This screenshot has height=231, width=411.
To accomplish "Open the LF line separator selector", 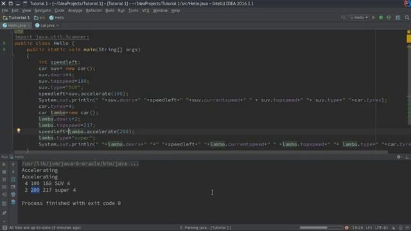I will pos(369,228).
